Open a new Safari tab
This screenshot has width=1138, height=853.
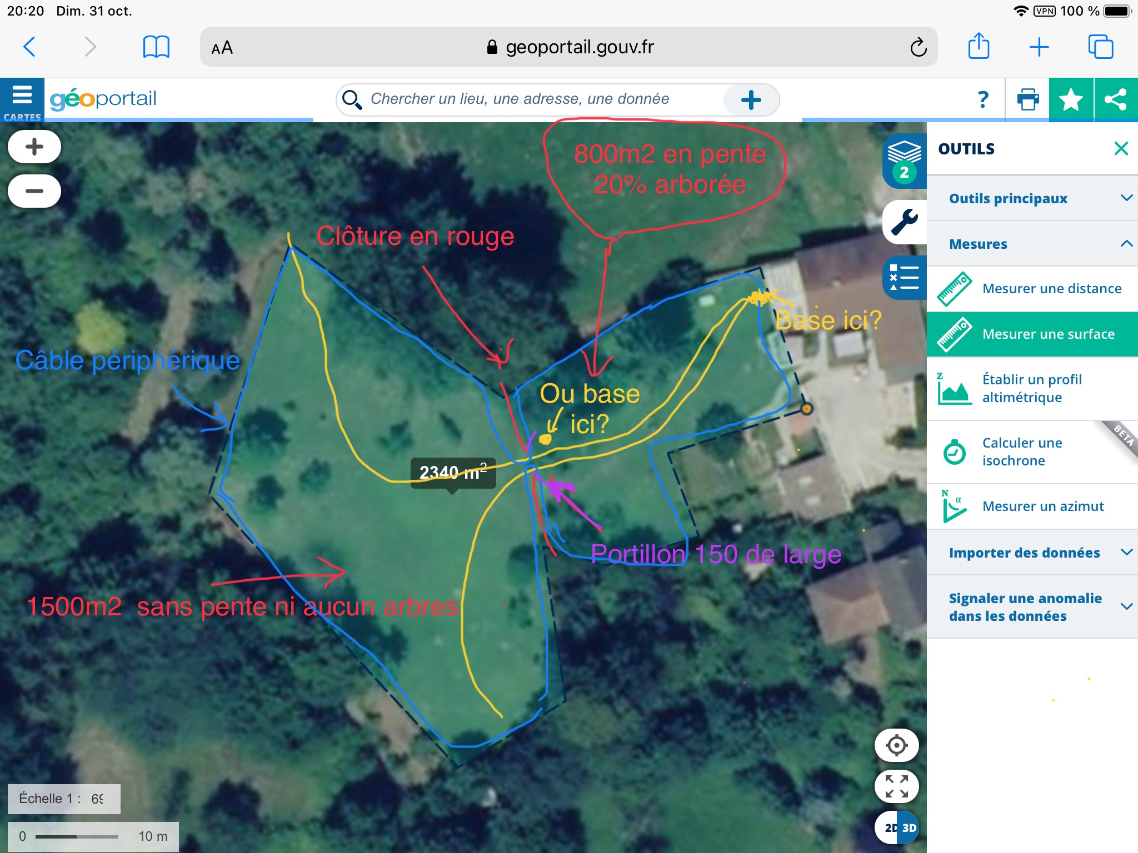[1039, 47]
